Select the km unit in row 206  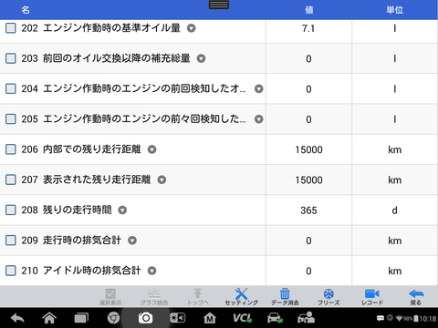tap(395, 149)
